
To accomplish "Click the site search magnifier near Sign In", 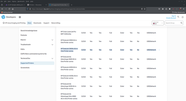I will tap(178, 17).
